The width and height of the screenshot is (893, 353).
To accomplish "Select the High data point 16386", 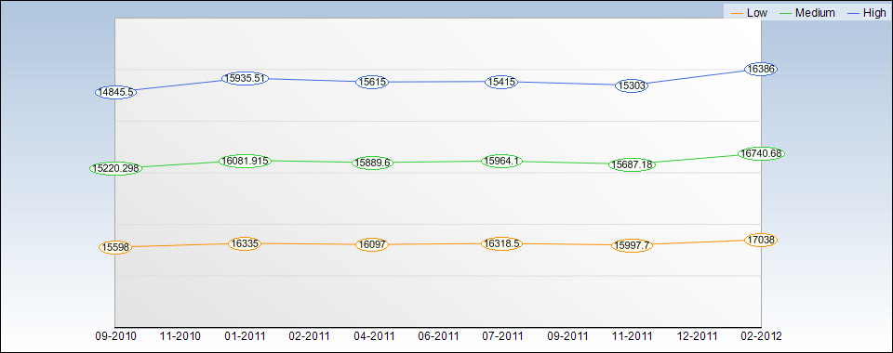I will coord(762,69).
